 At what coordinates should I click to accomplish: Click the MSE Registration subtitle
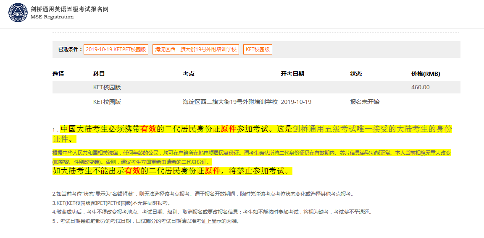point(52,17)
